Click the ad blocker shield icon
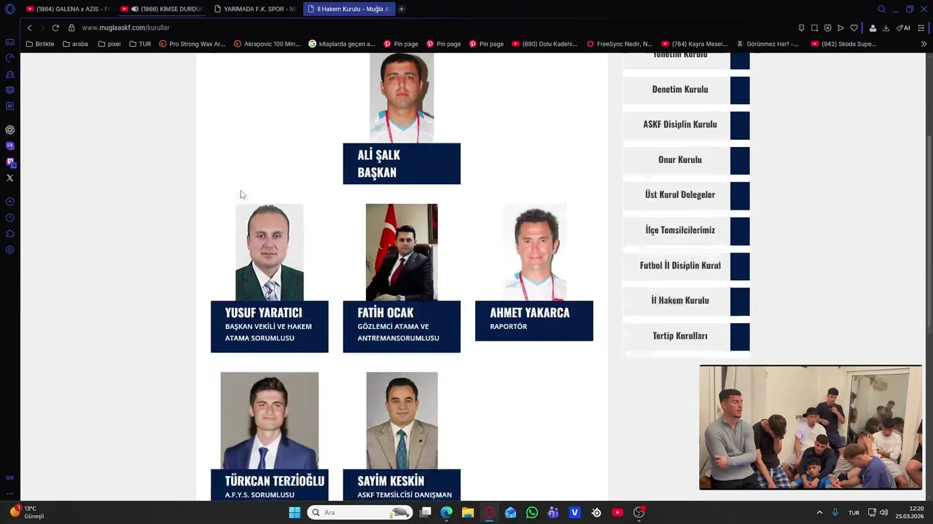Screen dimensions: 933x524 click(827, 28)
